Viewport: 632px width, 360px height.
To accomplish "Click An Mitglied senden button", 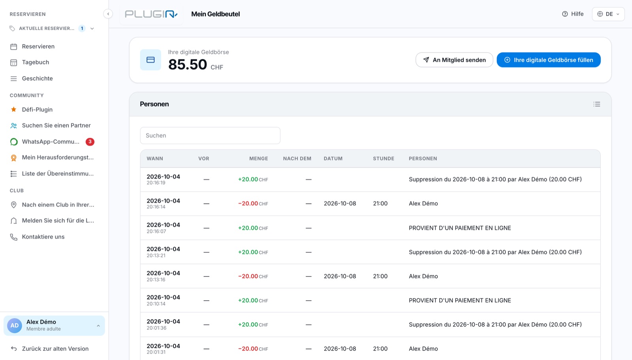I will [454, 60].
